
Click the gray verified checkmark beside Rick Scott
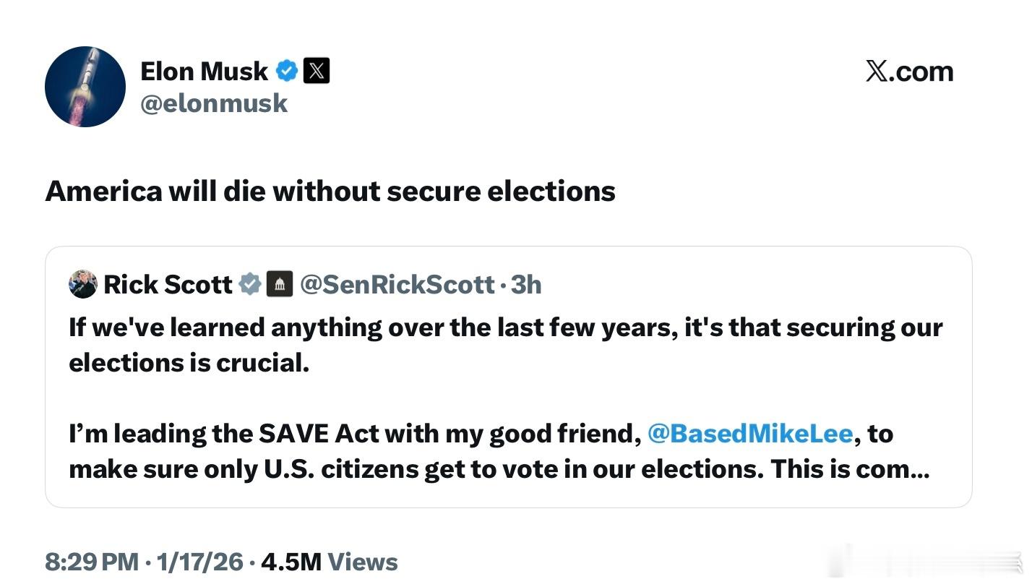250,284
